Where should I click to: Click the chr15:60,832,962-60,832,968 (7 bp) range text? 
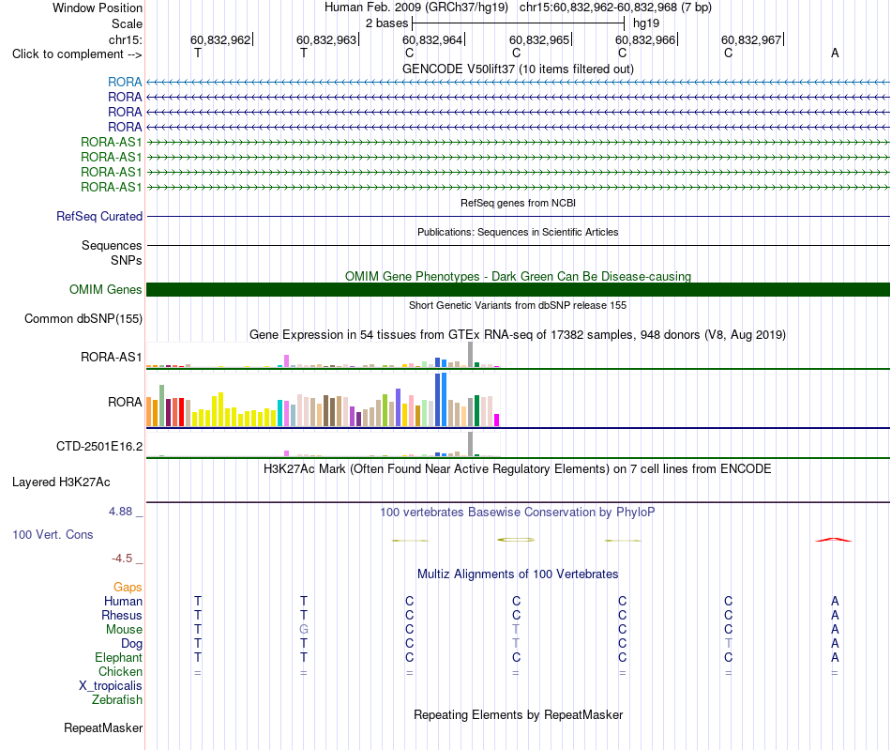coord(615,8)
